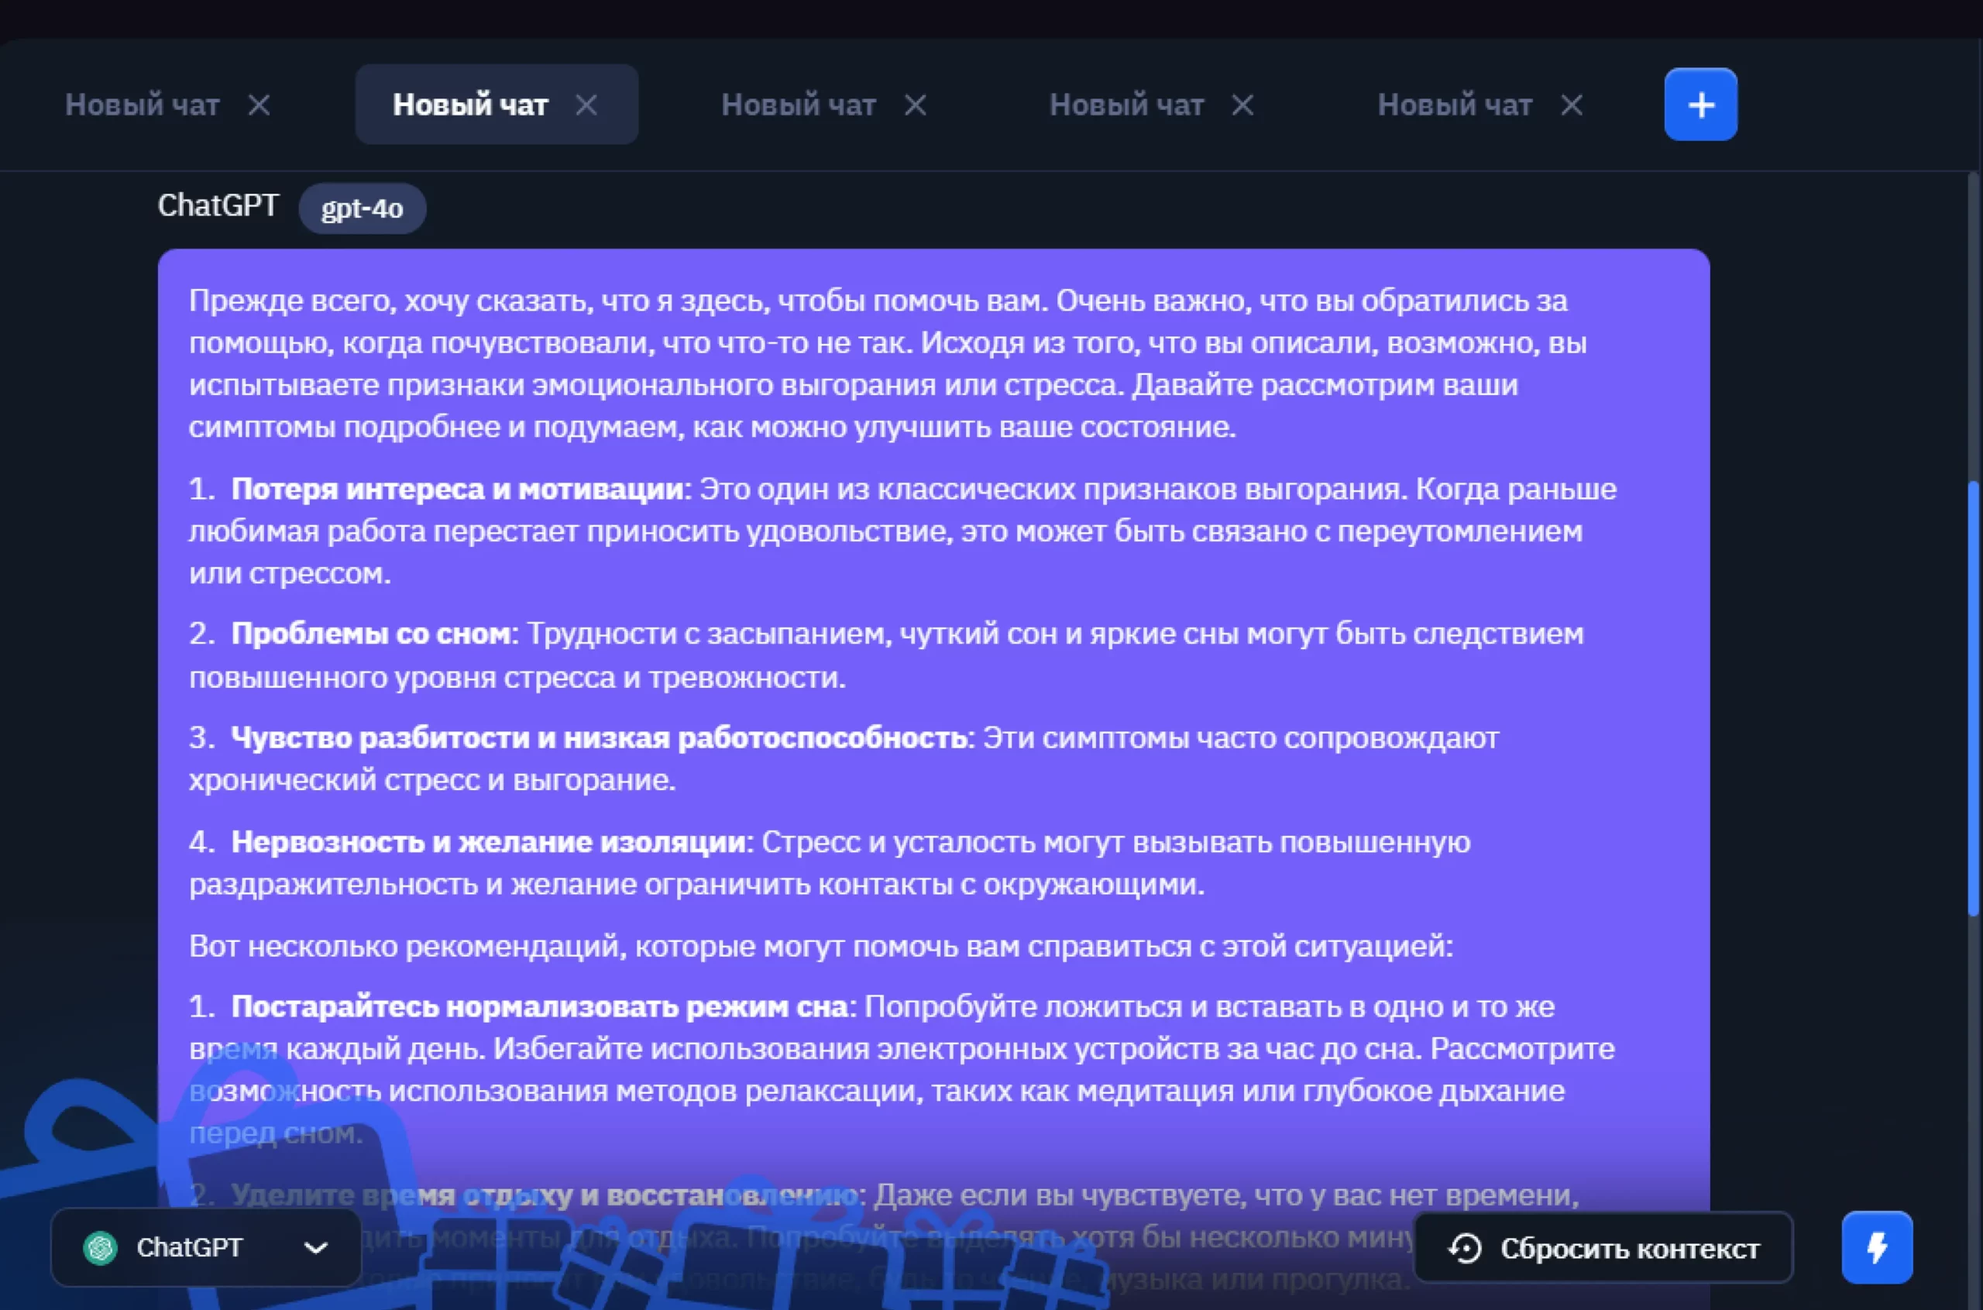
Task: Switch to the third Новый чат tab
Action: point(798,105)
